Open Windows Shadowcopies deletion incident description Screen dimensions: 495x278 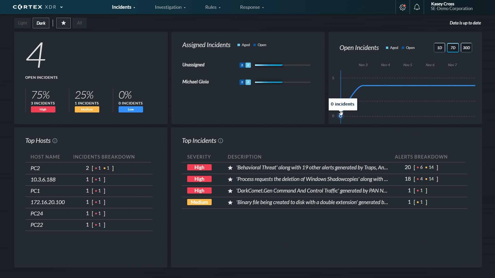coord(312,179)
